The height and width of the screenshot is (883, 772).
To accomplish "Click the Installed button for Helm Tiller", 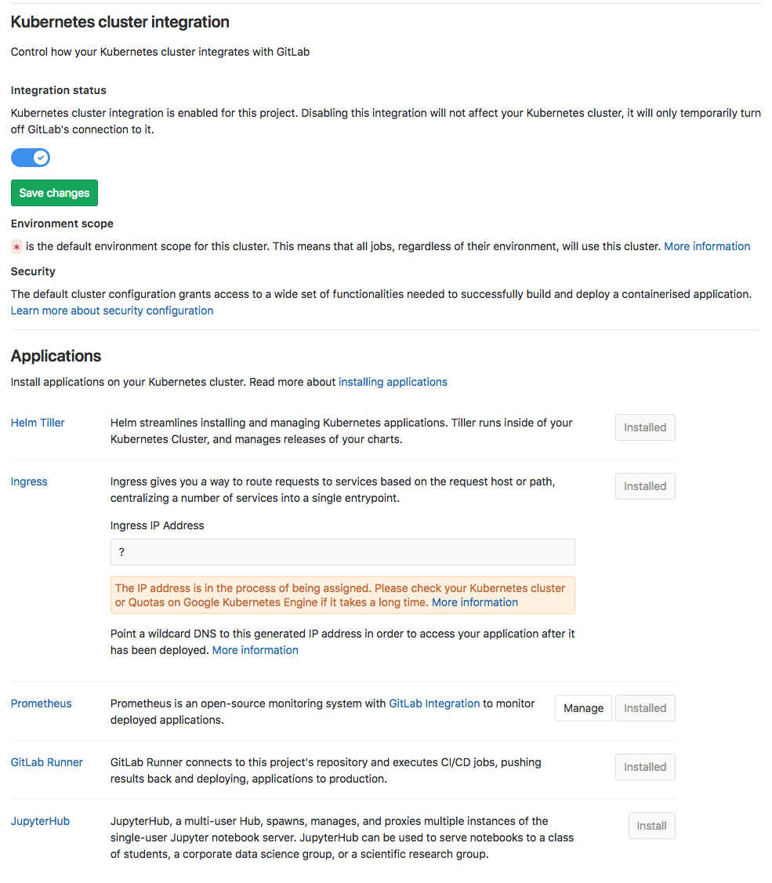I will tap(644, 427).
